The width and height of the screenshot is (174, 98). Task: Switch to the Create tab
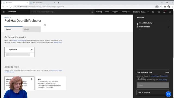click(13, 29)
